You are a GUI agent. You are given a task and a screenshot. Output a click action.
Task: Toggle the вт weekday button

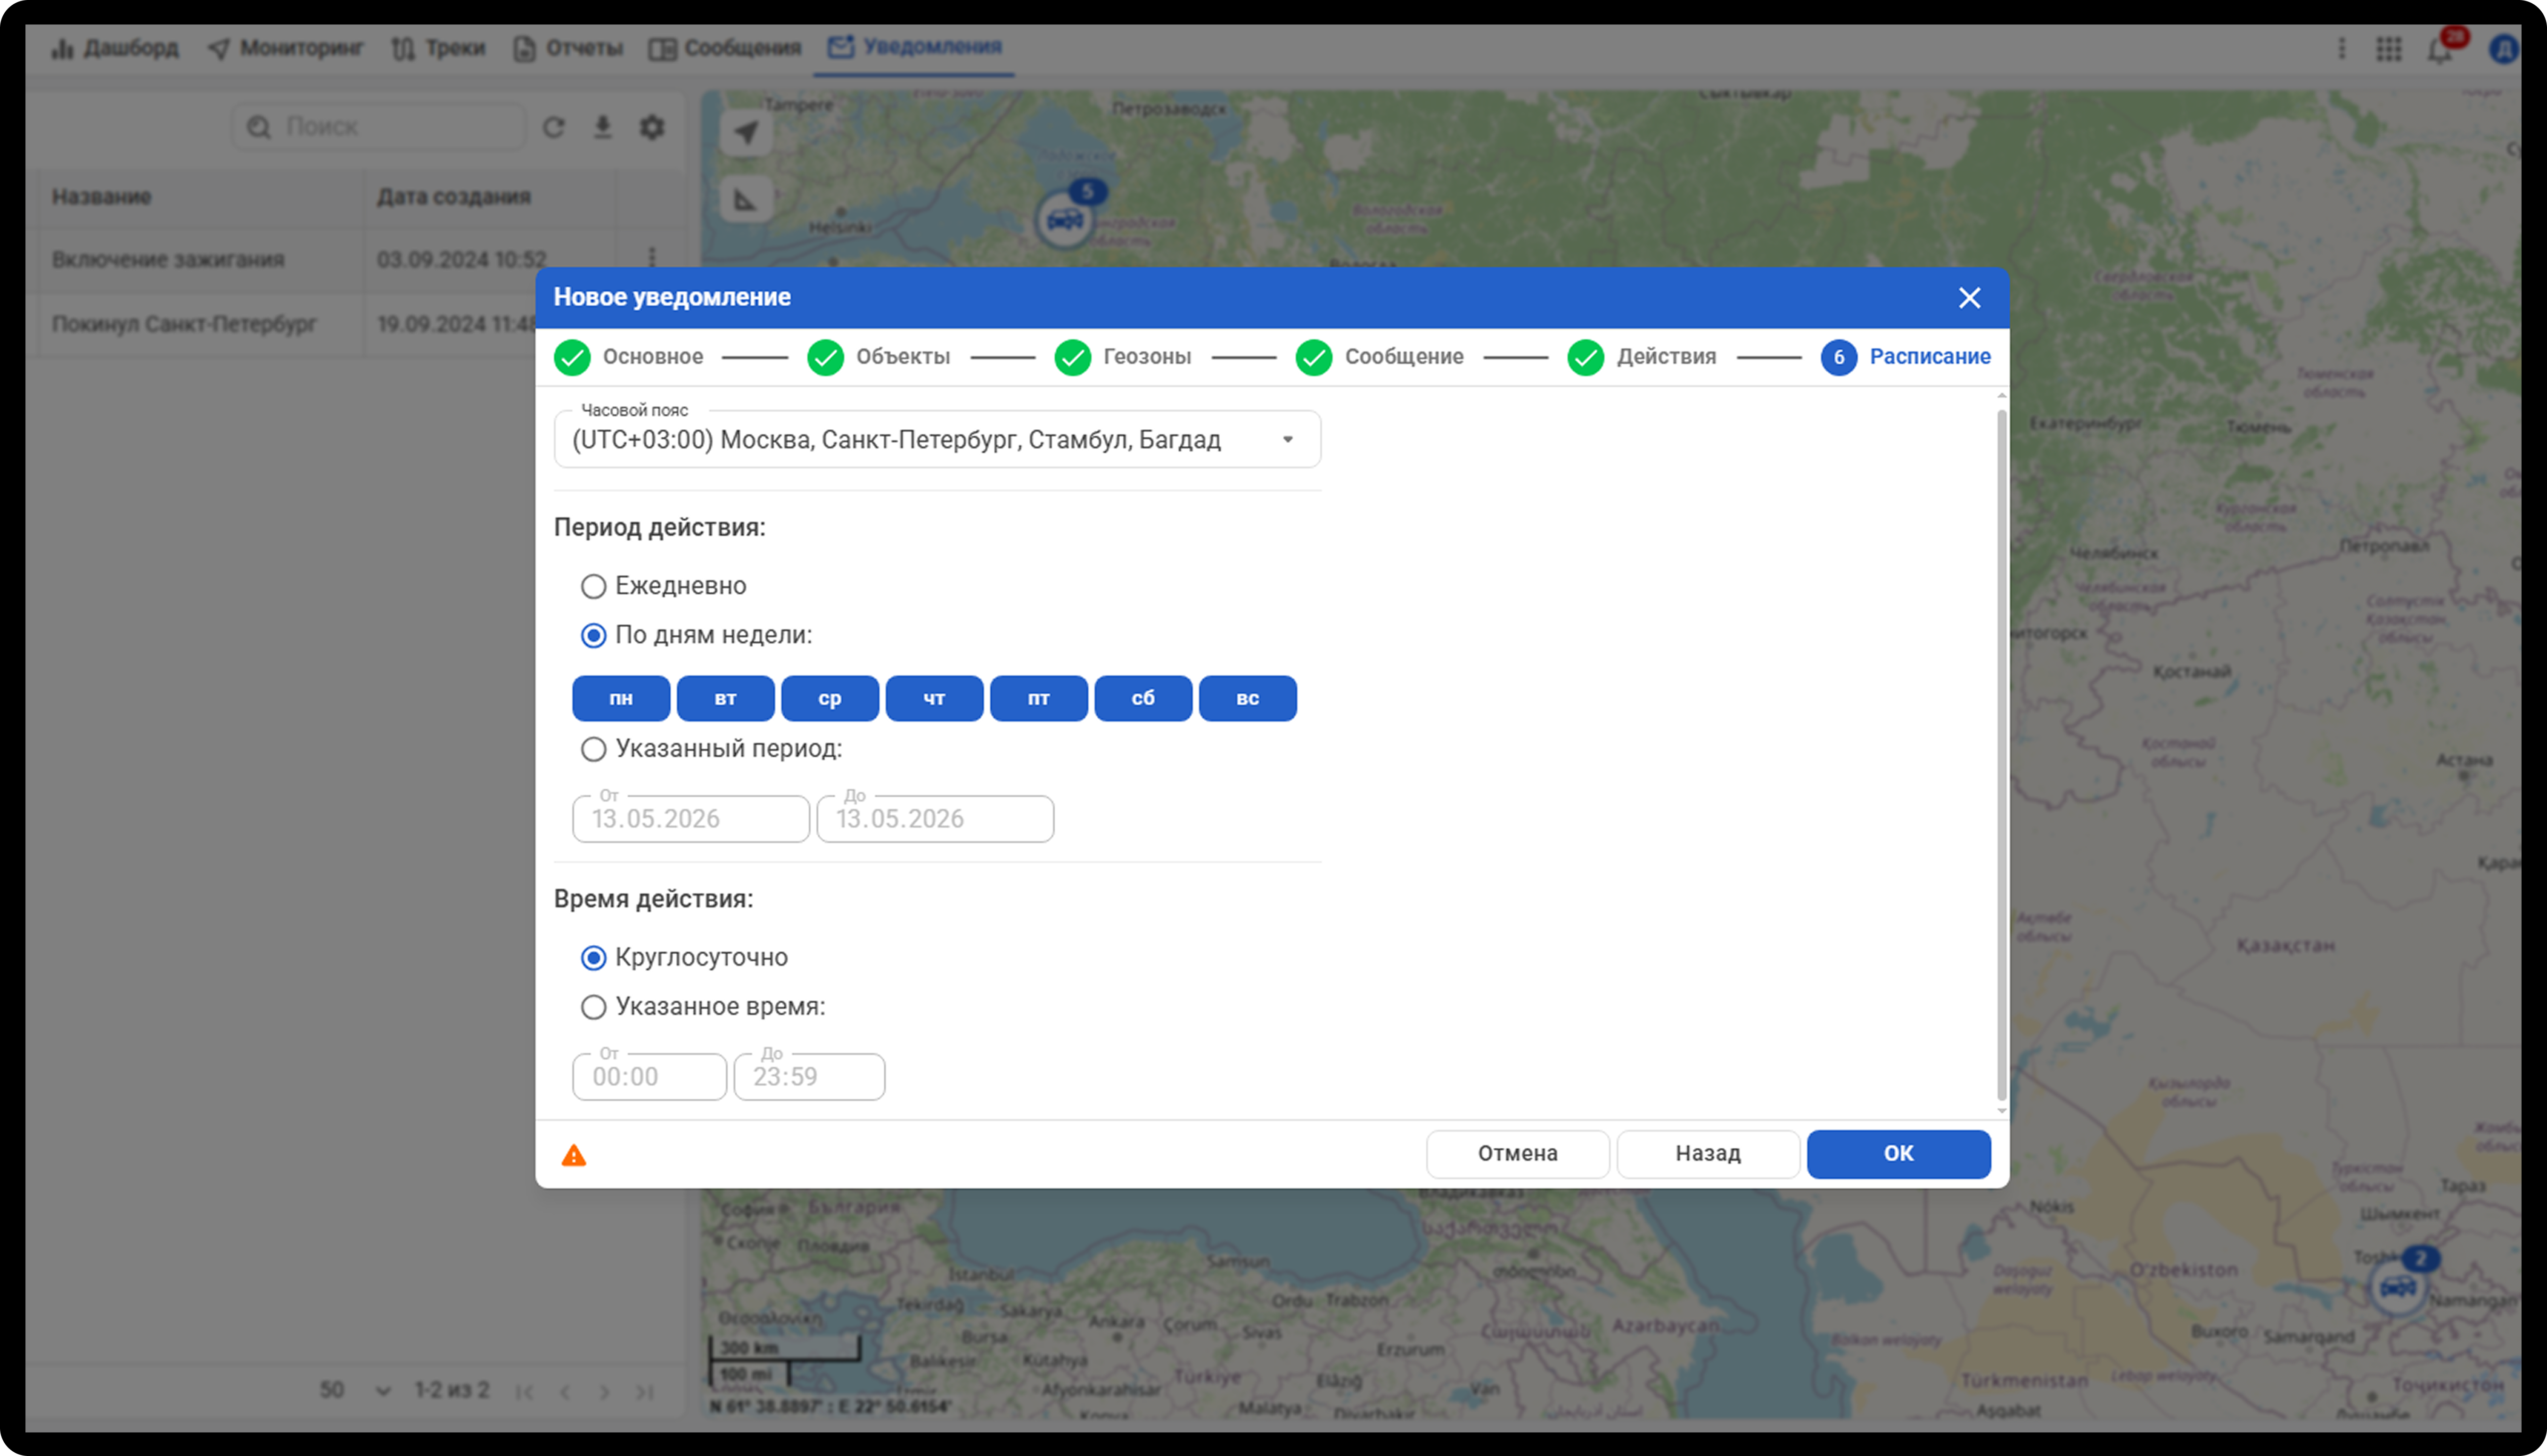(x=725, y=698)
